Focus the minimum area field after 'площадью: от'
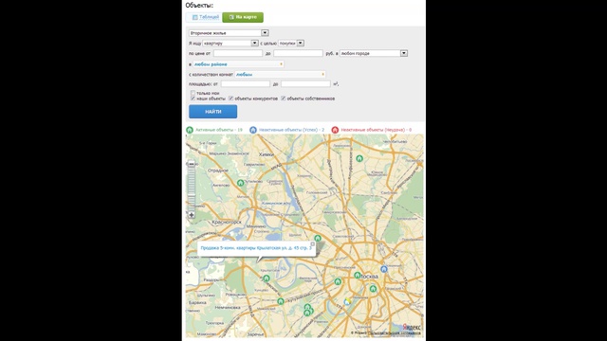Image resolution: width=607 pixels, height=341 pixels. [246, 84]
